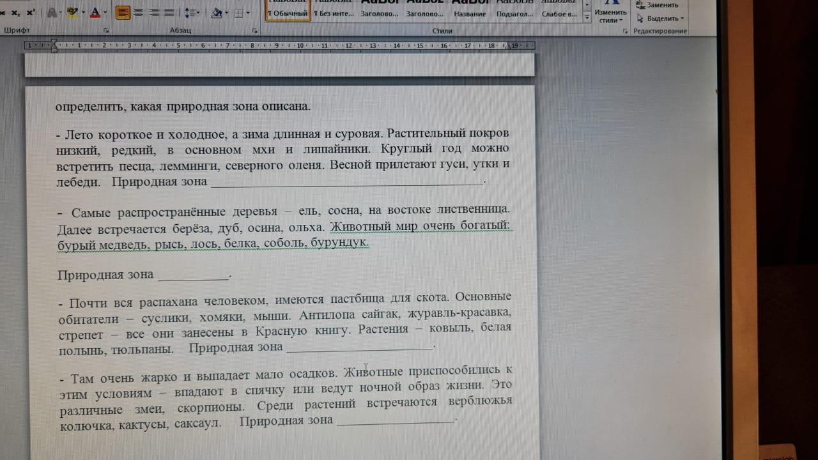
Task: Open the Абзац dialog launcher
Action: pyautogui.click(x=255, y=31)
